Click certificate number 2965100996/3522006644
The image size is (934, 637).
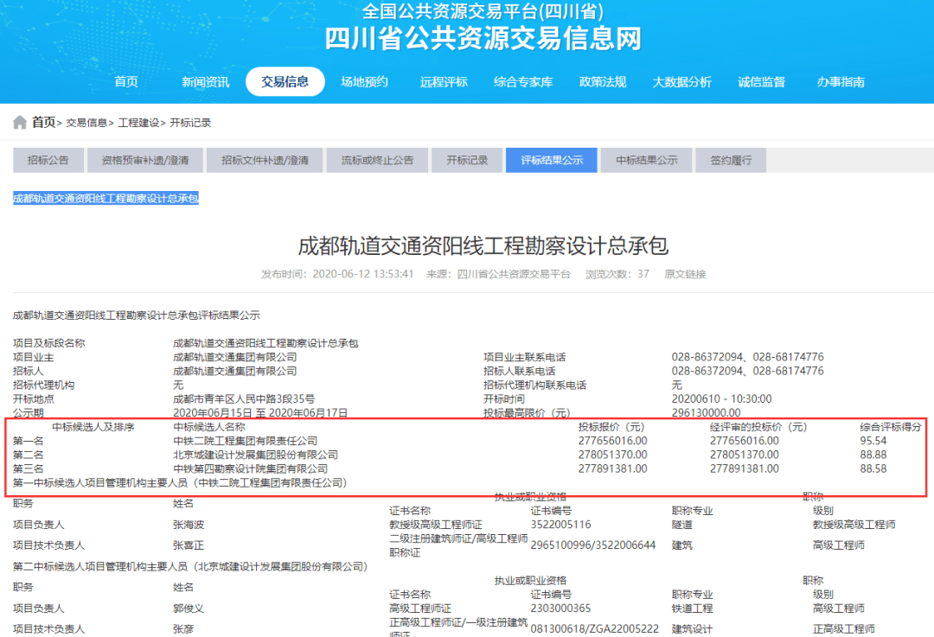click(x=593, y=545)
